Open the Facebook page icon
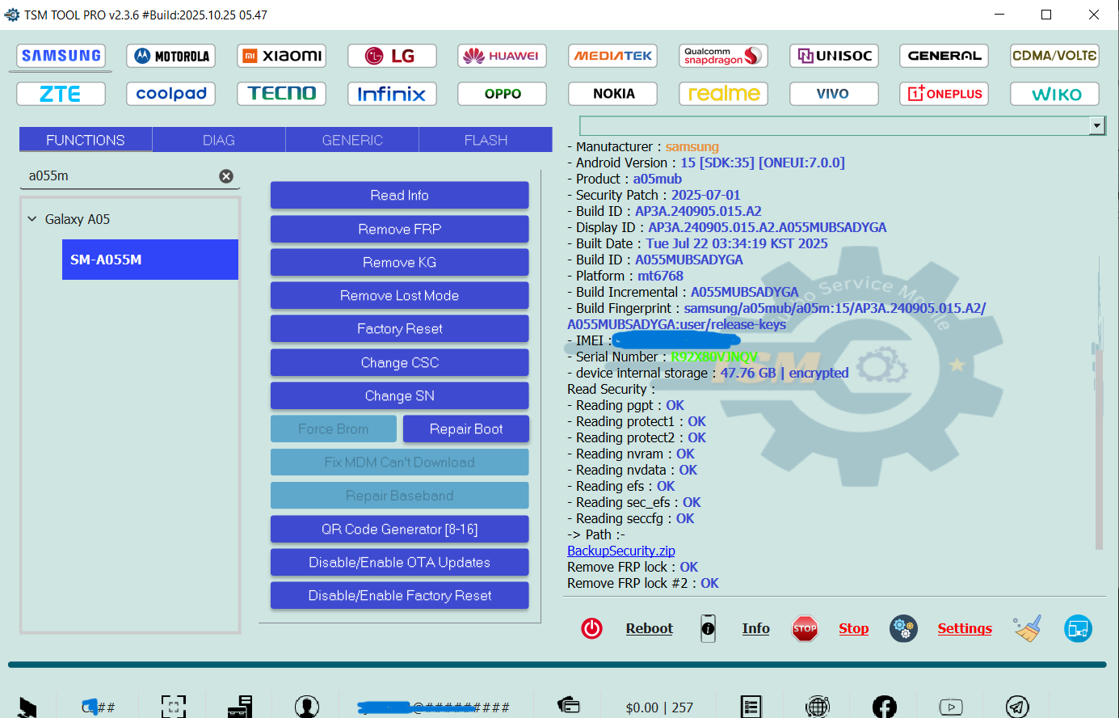The image size is (1119, 718). [884, 707]
